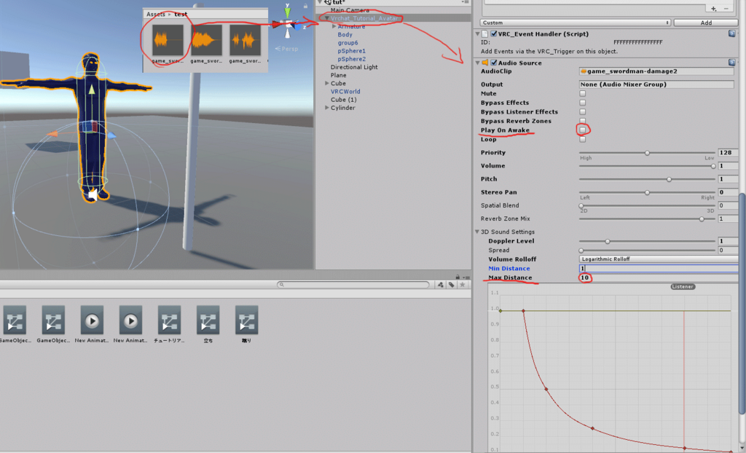Collapse the 3D Sound Settings section
The width and height of the screenshot is (746, 453).
pos(476,232)
